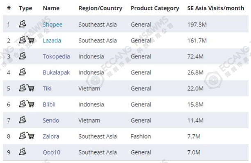Image resolution: width=251 pixels, height=163 pixels.
Task: Open the Bukalapak link
Action: point(56,73)
